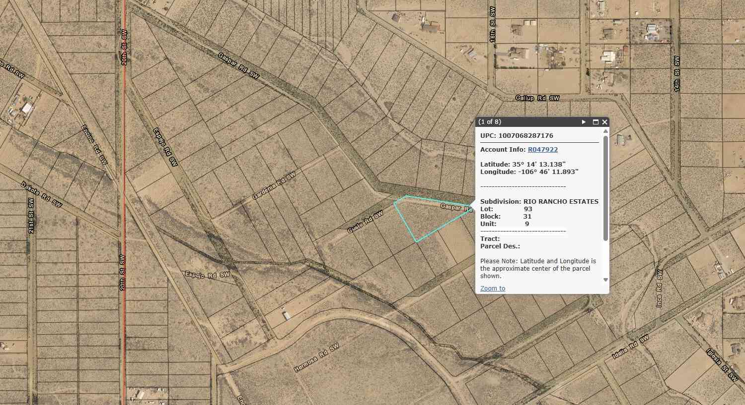Click the Gallup Rd SW map label
The image size is (745, 405).
pos(537,98)
